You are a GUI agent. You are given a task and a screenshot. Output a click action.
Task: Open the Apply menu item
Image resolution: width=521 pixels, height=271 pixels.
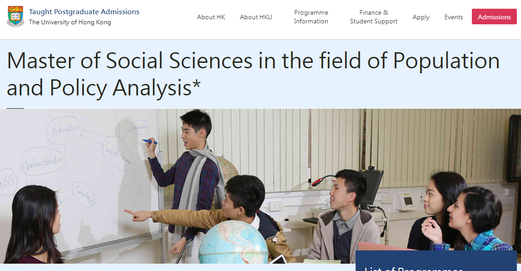pyautogui.click(x=421, y=17)
